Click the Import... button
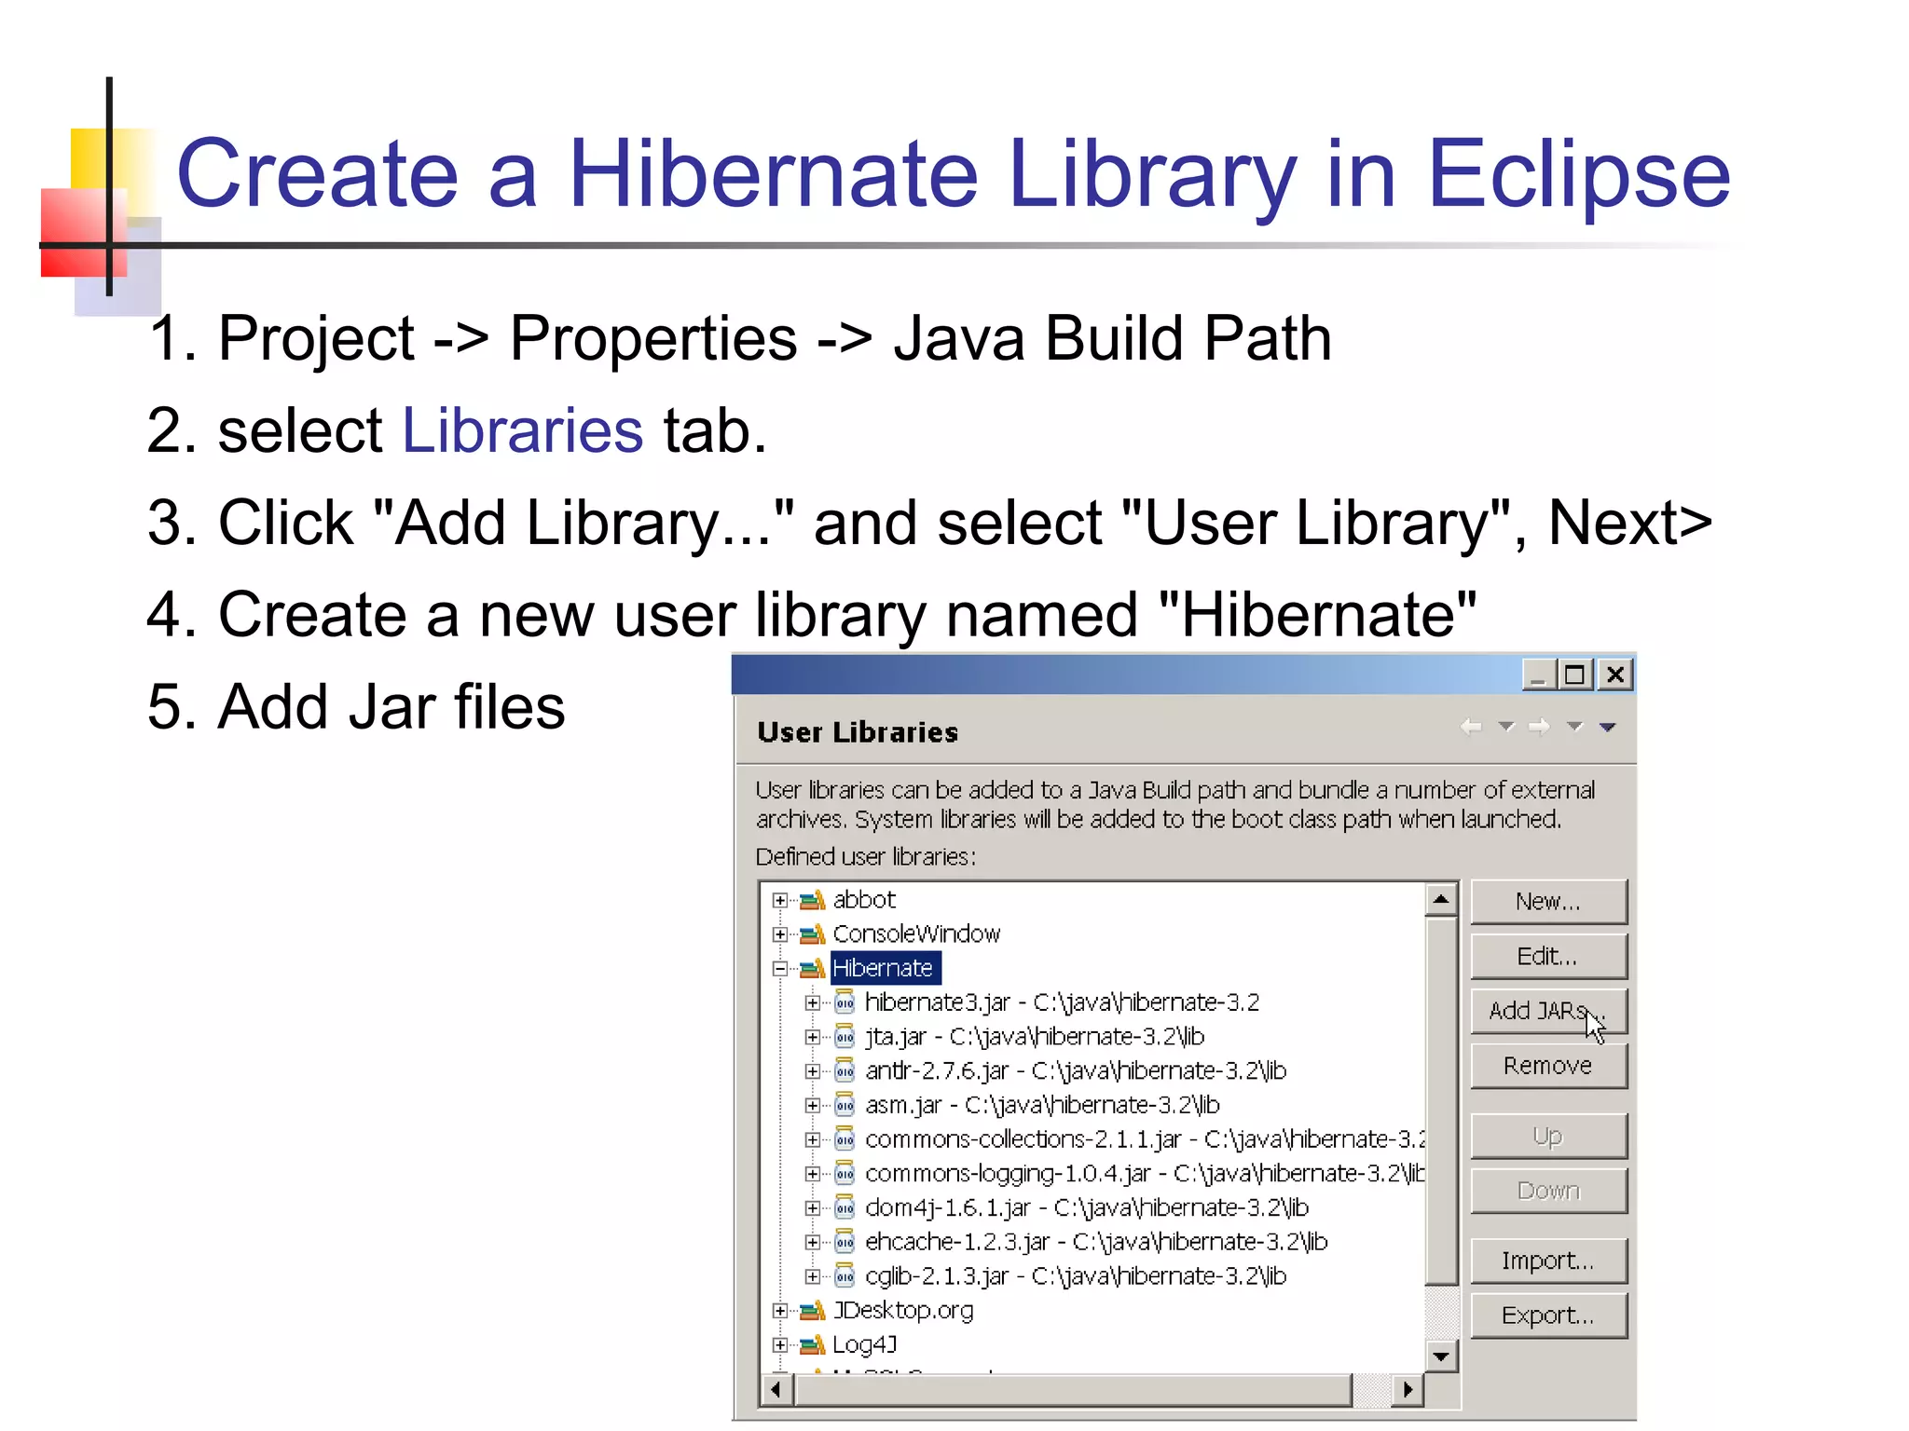Screen dimensions: 1909x1431 (1547, 1261)
